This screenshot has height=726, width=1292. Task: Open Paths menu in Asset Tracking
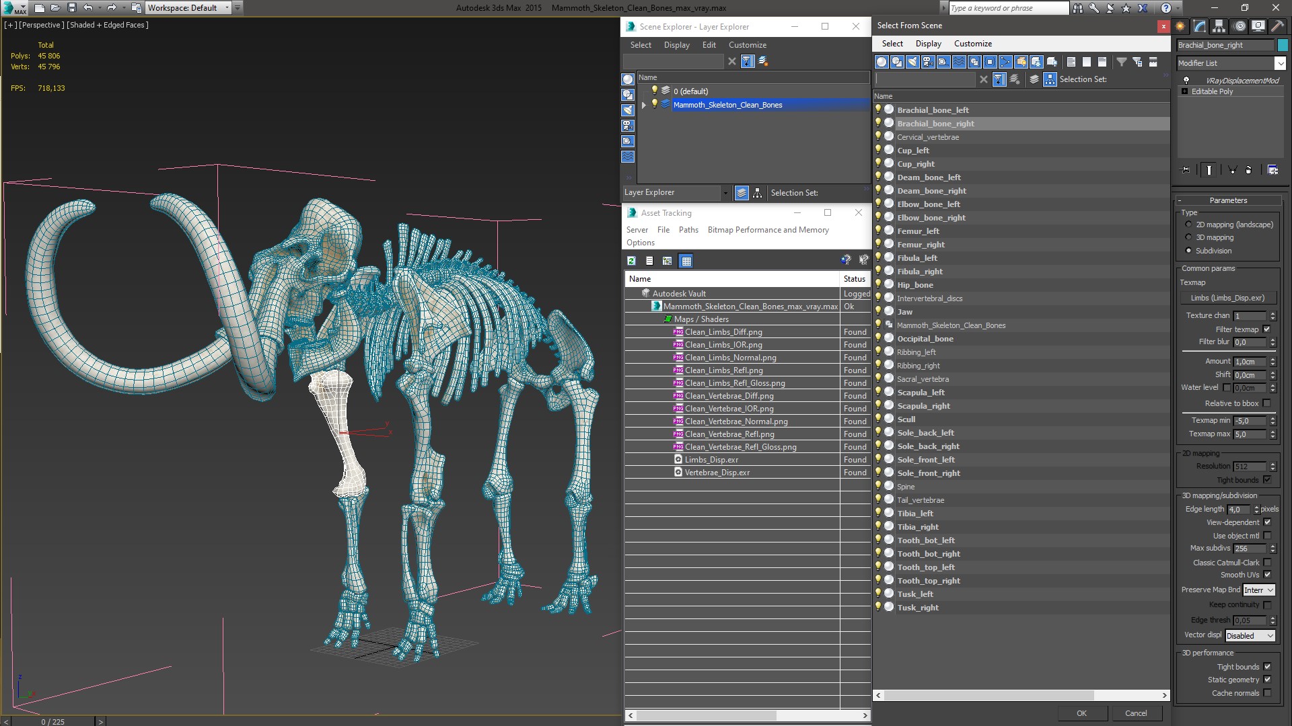[x=688, y=230]
